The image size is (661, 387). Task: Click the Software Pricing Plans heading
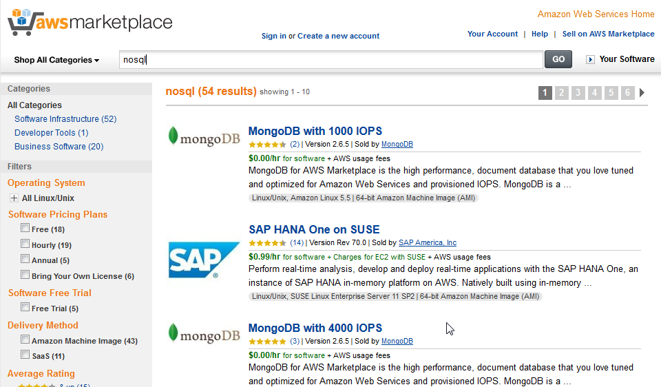click(58, 214)
